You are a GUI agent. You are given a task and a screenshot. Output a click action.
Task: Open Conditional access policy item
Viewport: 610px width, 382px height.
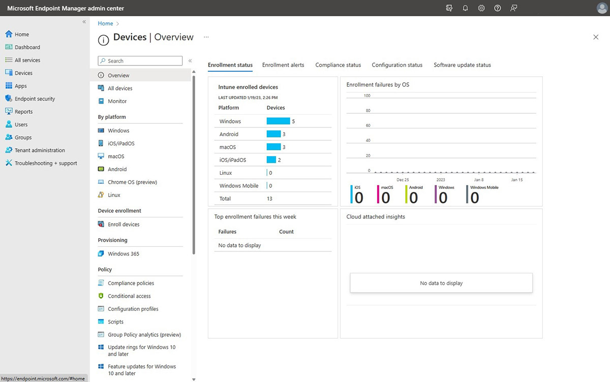click(129, 296)
